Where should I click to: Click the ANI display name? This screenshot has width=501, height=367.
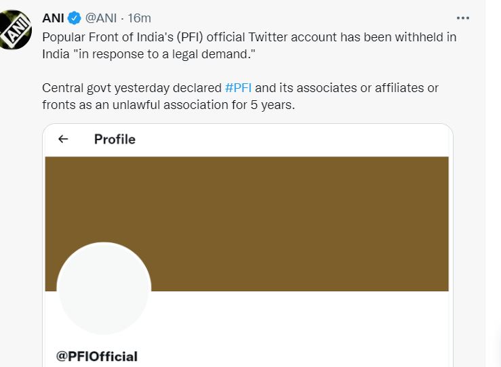tap(53, 18)
